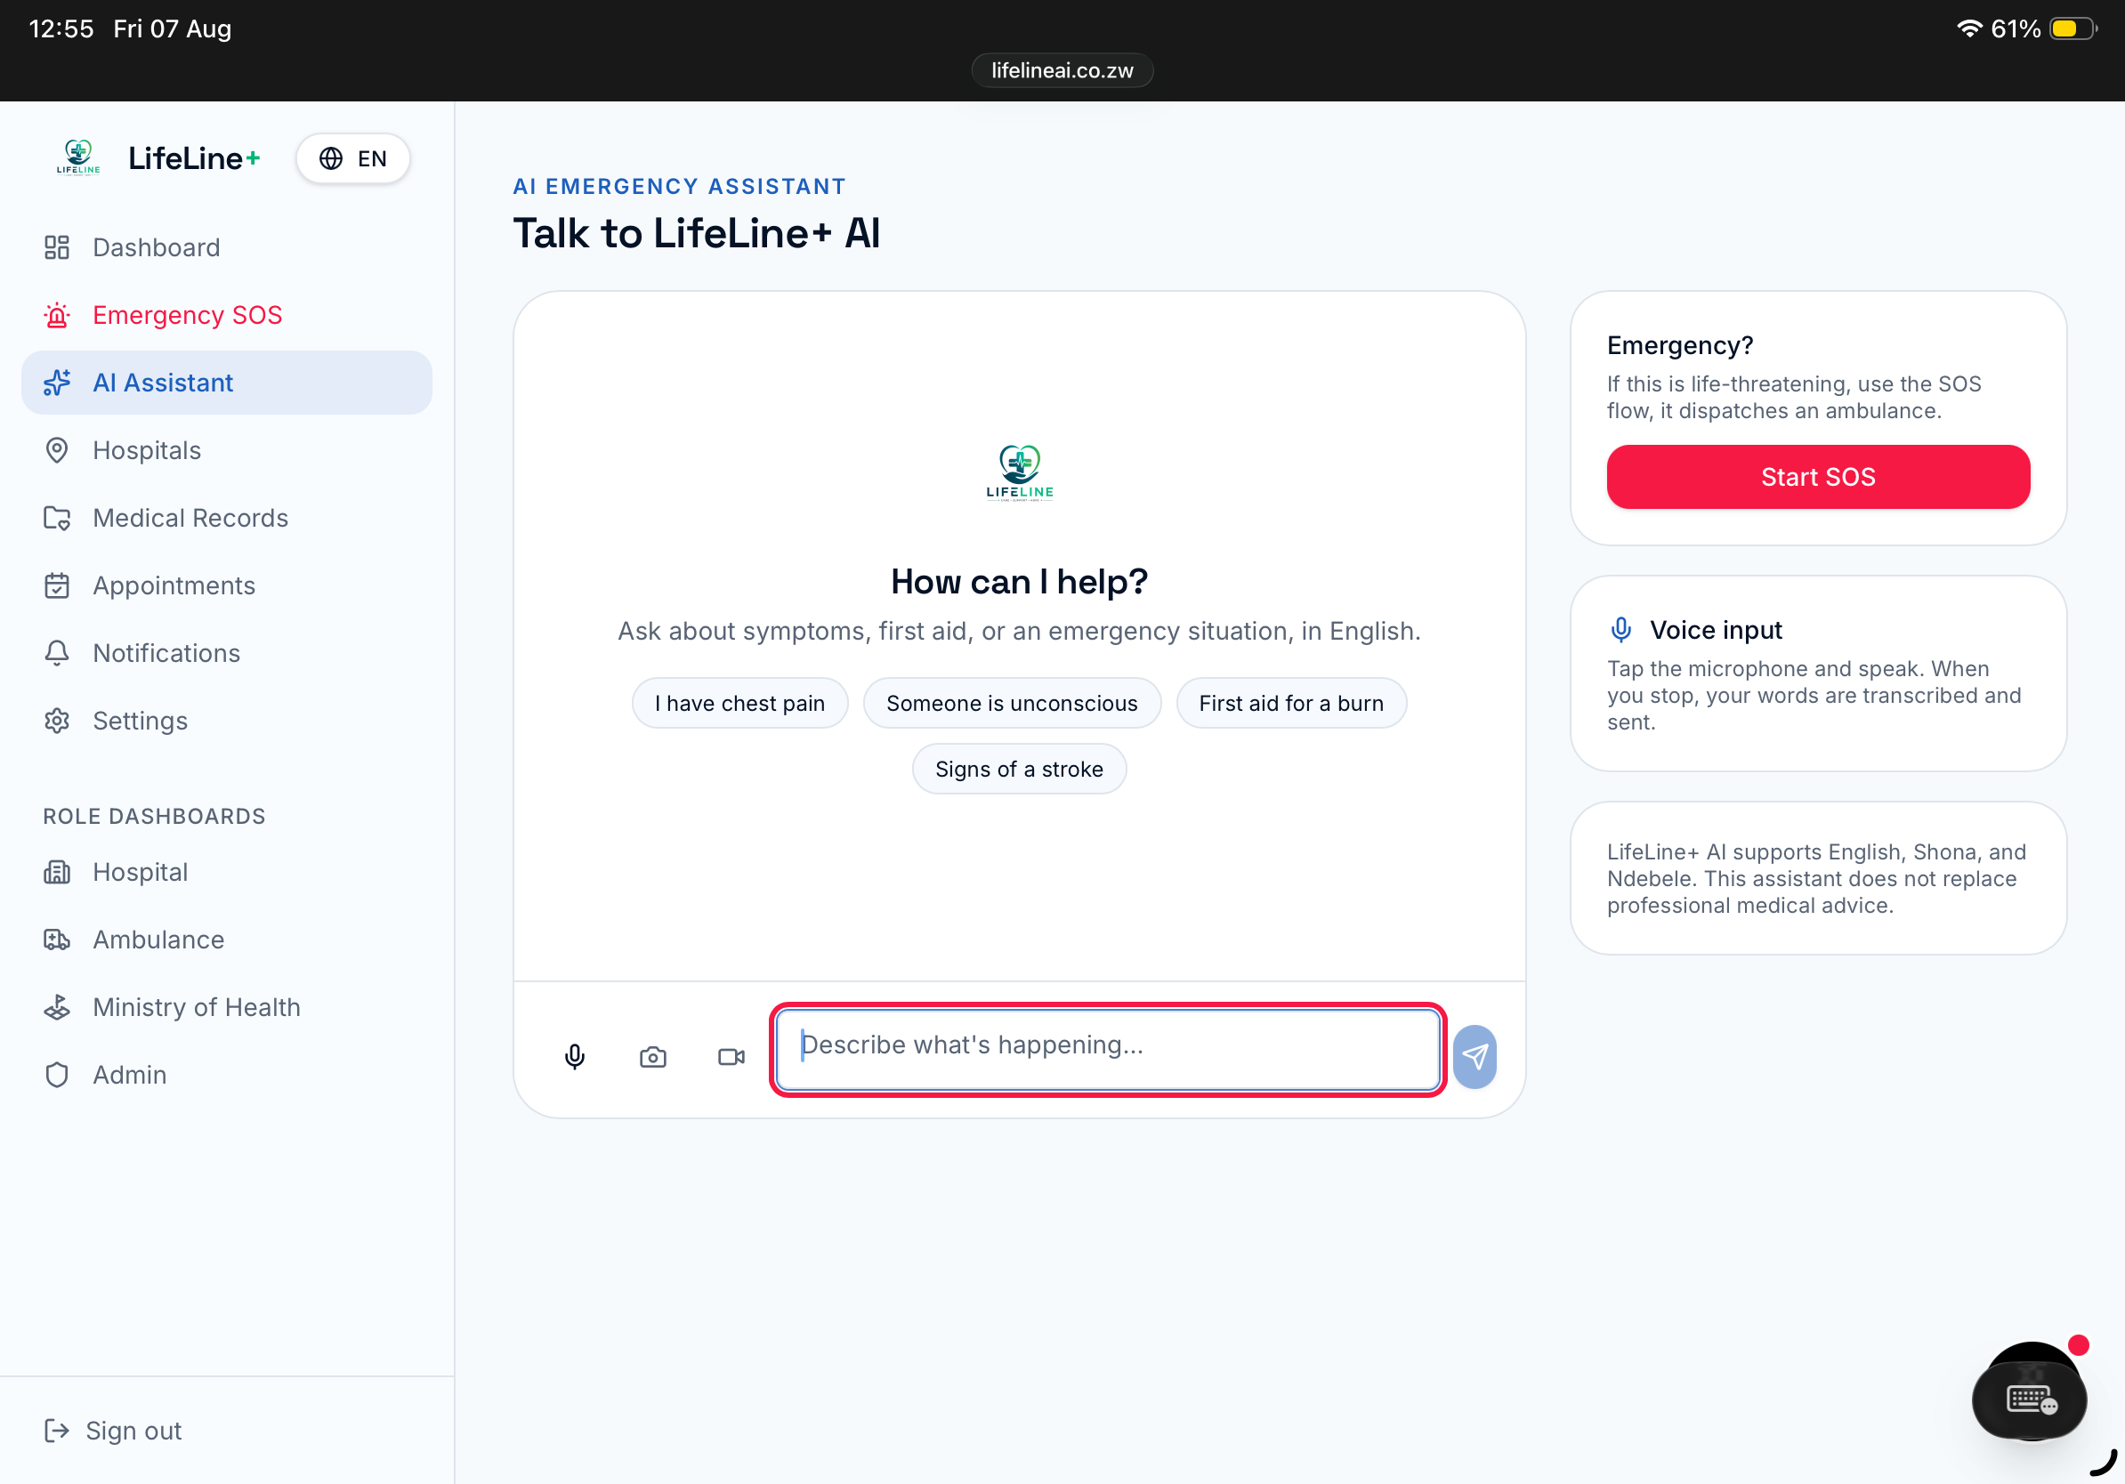Click Dashboard grid icon
Viewport: 2125px width, 1484px height.
(57, 247)
